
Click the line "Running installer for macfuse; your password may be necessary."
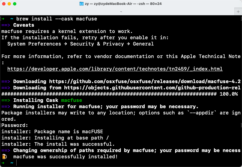tap(106, 107)
